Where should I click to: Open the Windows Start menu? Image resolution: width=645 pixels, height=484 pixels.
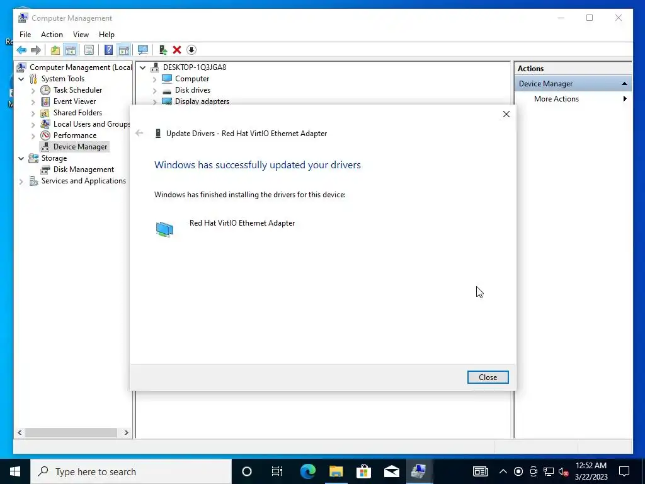click(15, 471)
